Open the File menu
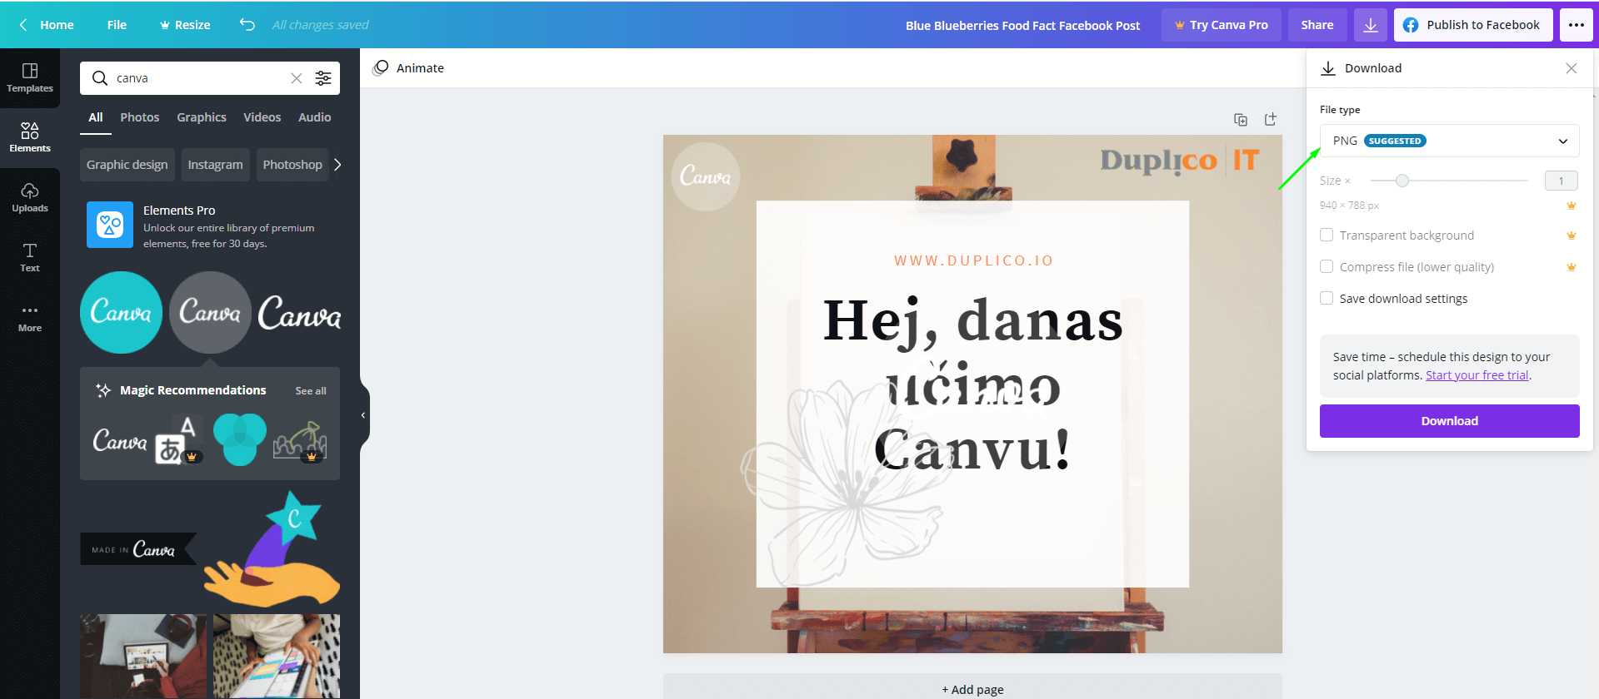Screen dimensions: 1599x699 click(117, 25)
